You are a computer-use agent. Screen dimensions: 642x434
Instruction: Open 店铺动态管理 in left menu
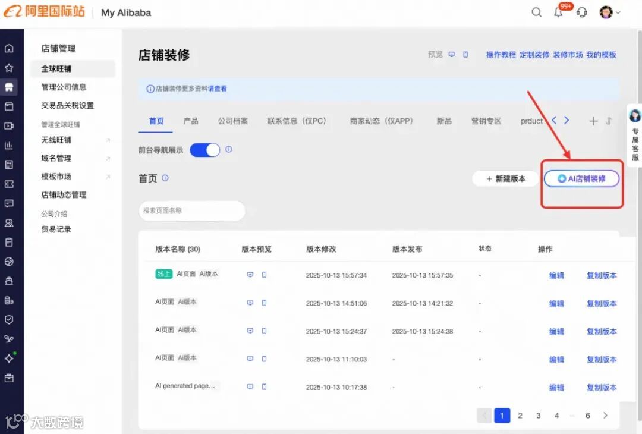click(x=64, y=195)
